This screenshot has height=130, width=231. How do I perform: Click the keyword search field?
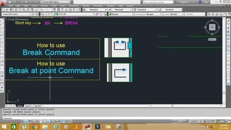pos(158,2)
